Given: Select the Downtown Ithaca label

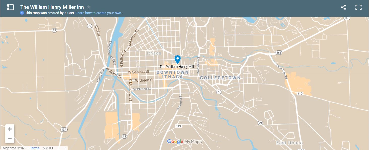Looking at the screenshot, I should tap(173, 74).
